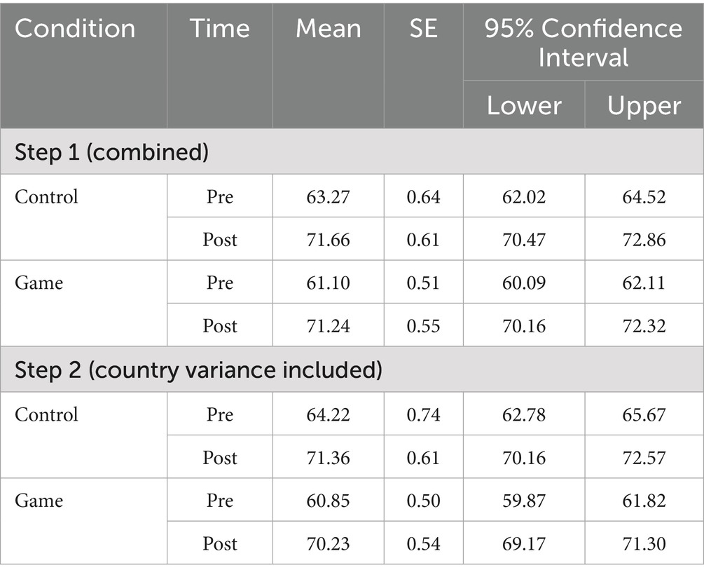Select the Step 1 (combined) section row
The width and height of the screenshot is (704, 577).
112,152
